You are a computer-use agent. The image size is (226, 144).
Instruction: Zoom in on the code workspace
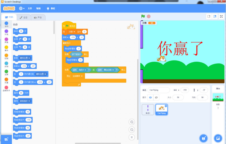pos(131,122)
